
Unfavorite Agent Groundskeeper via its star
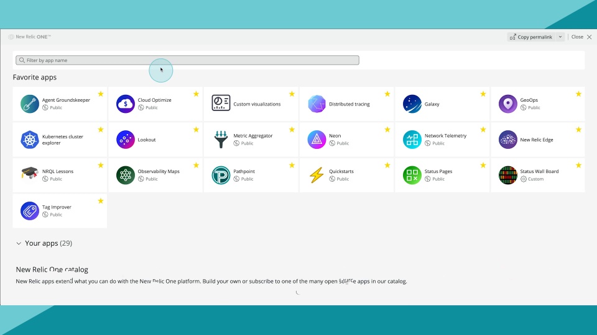101,94
